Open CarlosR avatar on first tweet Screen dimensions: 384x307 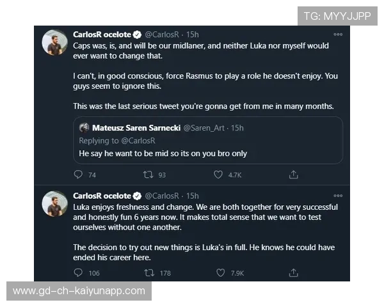55,42
